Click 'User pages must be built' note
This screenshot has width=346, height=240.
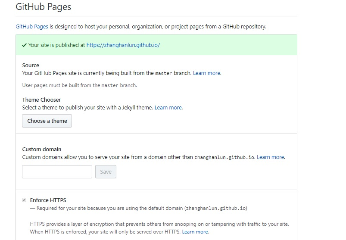point(79,85)
